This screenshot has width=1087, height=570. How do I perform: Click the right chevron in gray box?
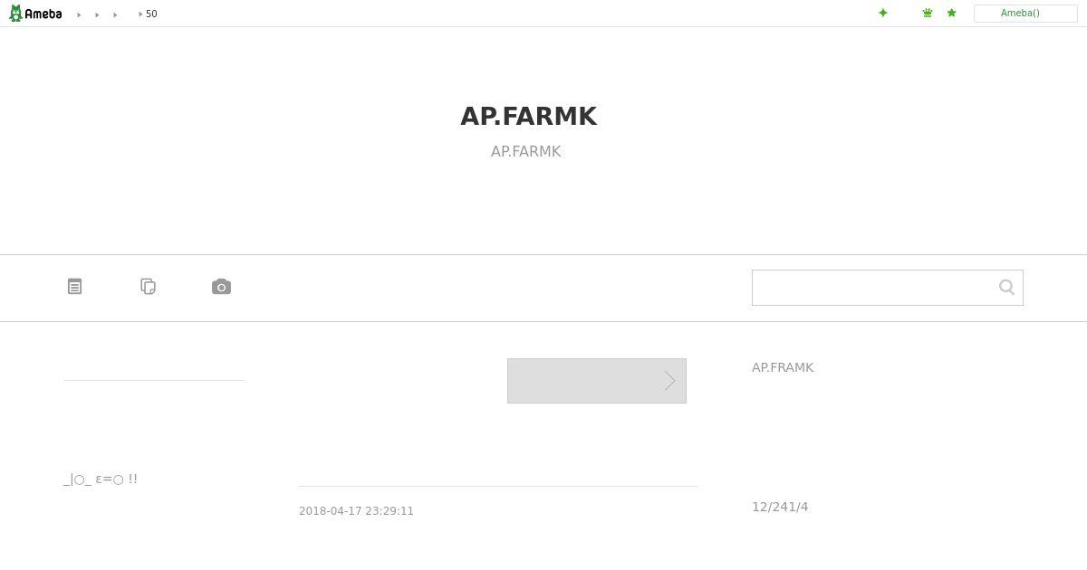point(669,381)
